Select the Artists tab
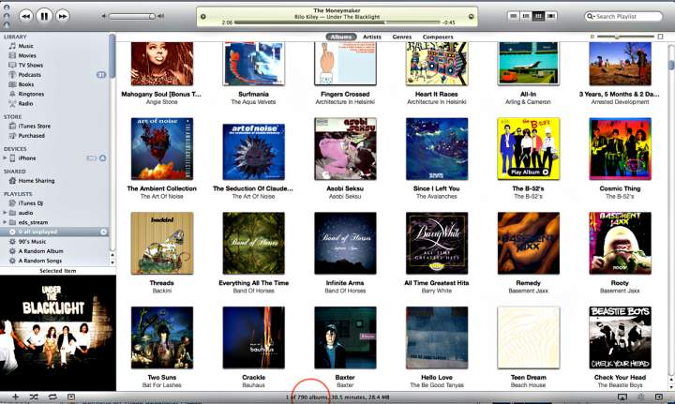The height and width of the screenshot is (404, 675). [372, 37]
